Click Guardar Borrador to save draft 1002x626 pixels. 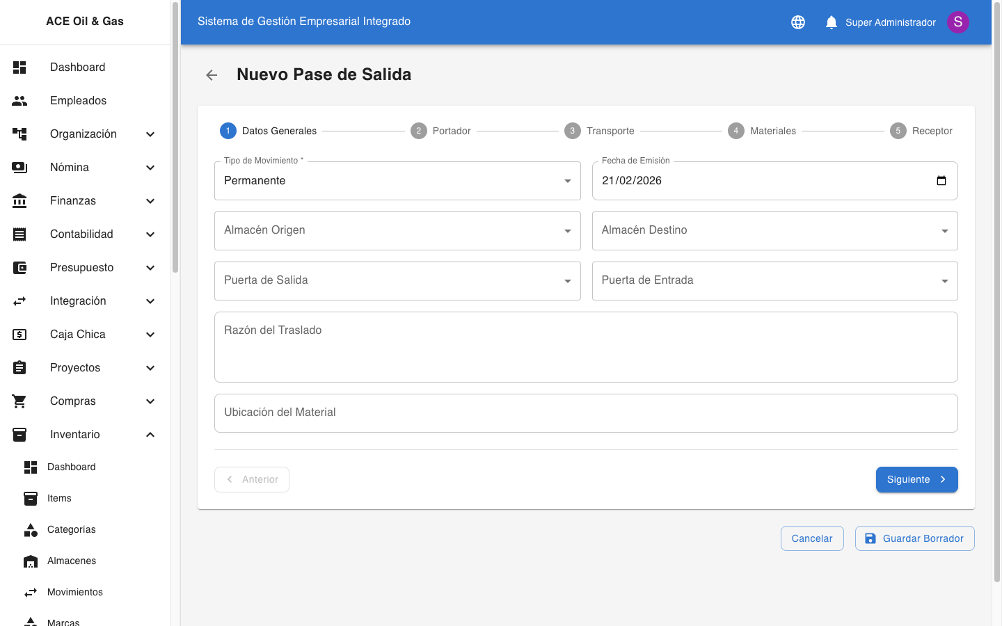(x=914, y=538)
